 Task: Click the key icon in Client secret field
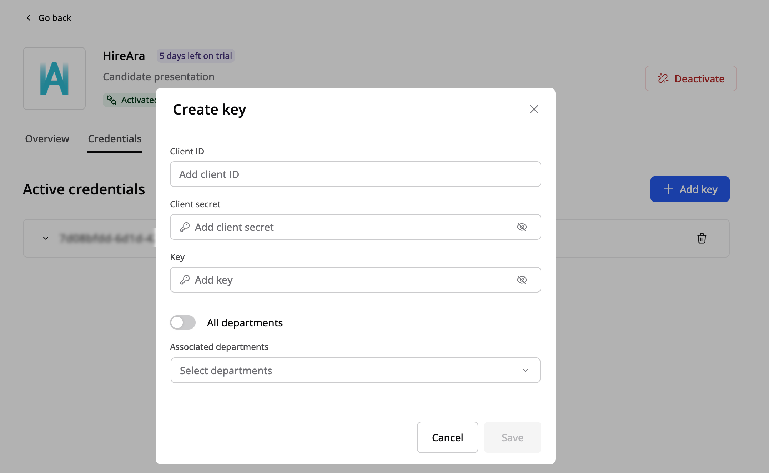[185, 227]
